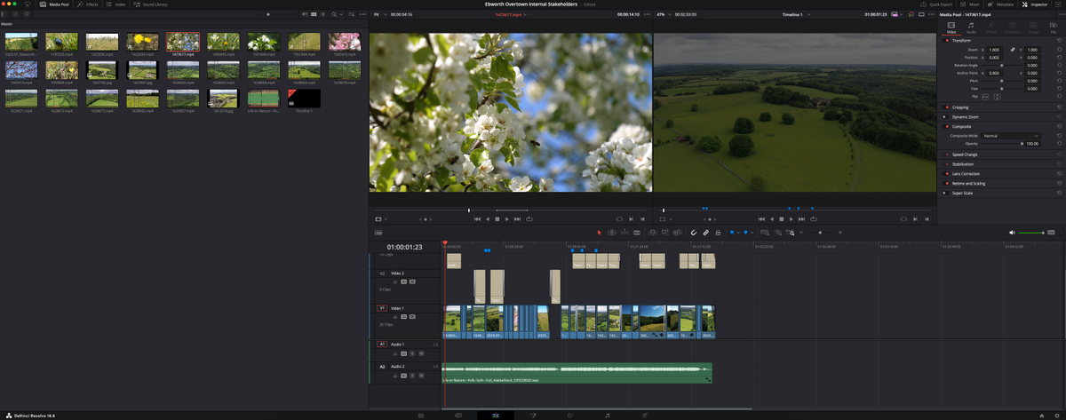Viewport: 1066px width, 420px height.
Task: Select the Dynamic Trim Mode tool
Action: [x=624, y=232]
